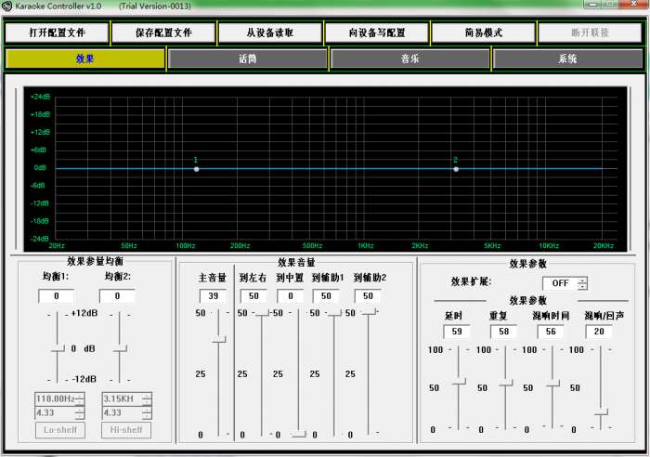Click the 向设备写配置 button
The height and width of the screenshot is (457, 650).
pyautogui.click(x=377, y=33)
